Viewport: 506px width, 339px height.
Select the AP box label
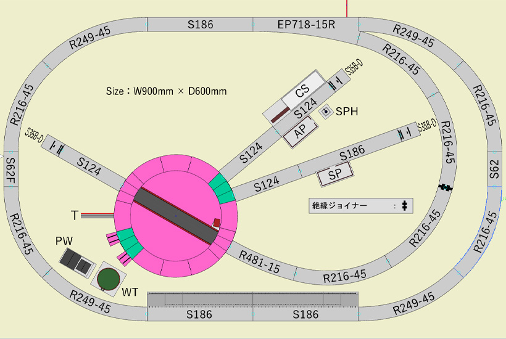[301, 131]
